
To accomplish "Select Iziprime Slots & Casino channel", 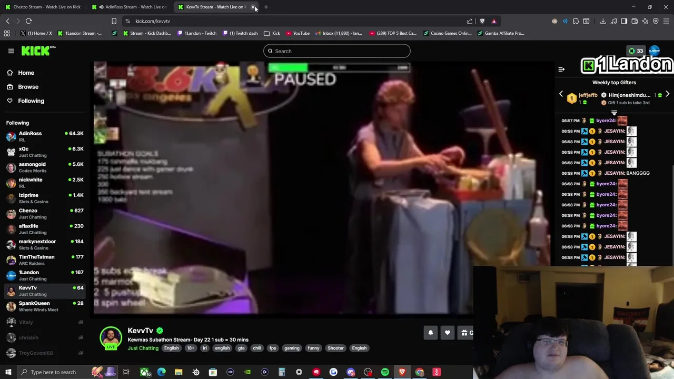I will tap(45, 198).
